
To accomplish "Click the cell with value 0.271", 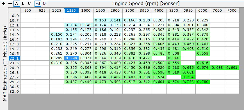I will [x=159, y=25].
